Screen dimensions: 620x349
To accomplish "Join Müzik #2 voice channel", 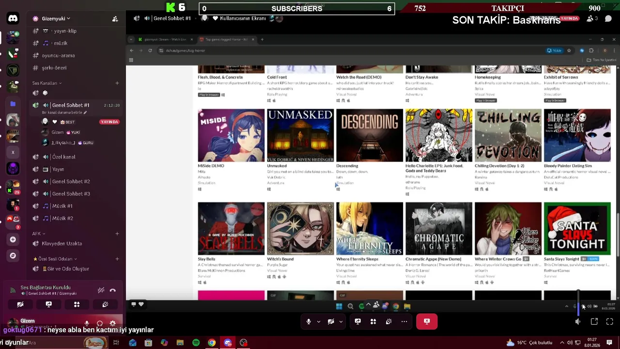I will pyautogui.click(x=77, y=218).
